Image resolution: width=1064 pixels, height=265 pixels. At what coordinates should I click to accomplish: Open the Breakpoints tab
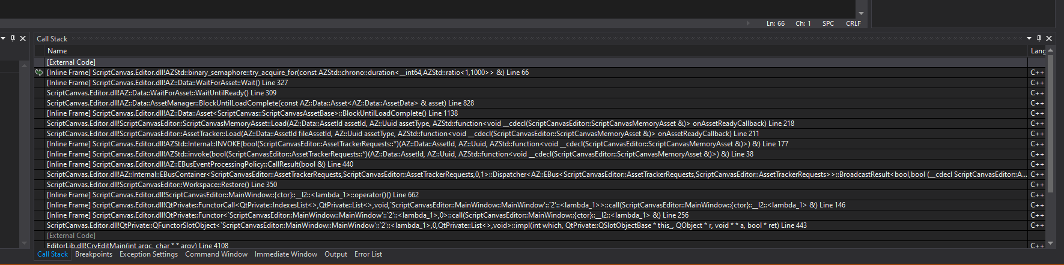[94, 254]
